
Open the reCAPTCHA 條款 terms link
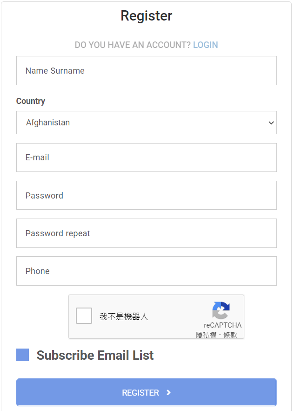[230, 335]
